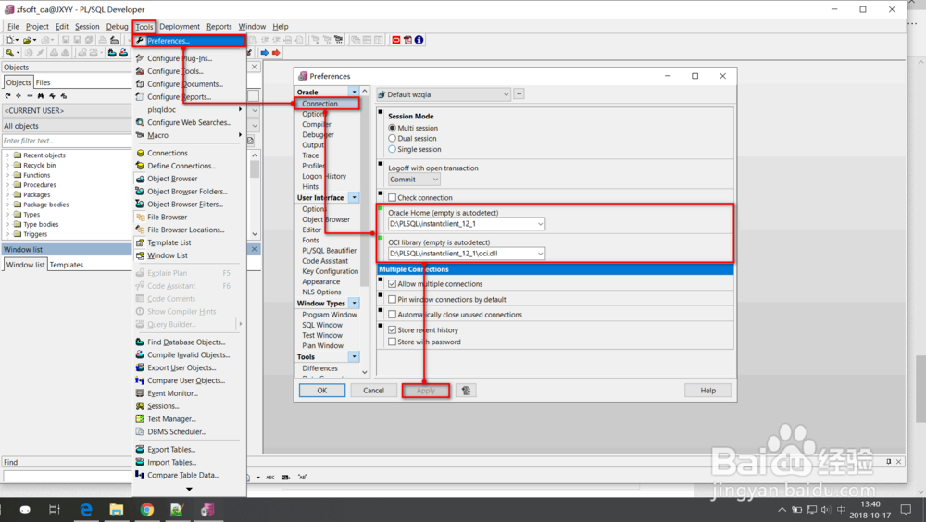The image size is (926, 522).
Task: Click the icon button next to Apply
Action: [x=466, y=391]
